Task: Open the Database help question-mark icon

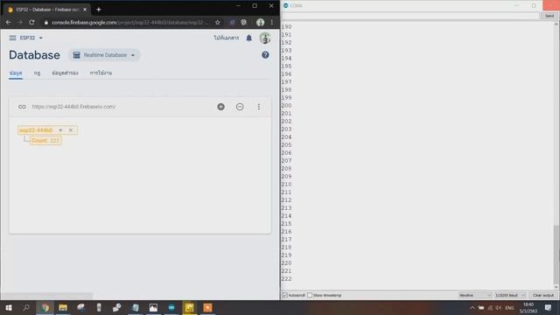Action: pos(265,55)
